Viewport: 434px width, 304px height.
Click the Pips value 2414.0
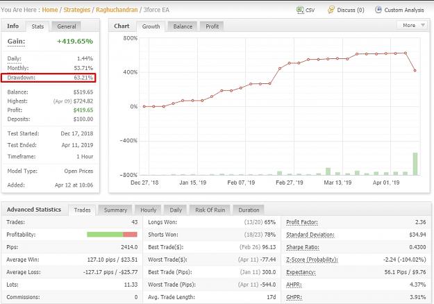point(129,247)
